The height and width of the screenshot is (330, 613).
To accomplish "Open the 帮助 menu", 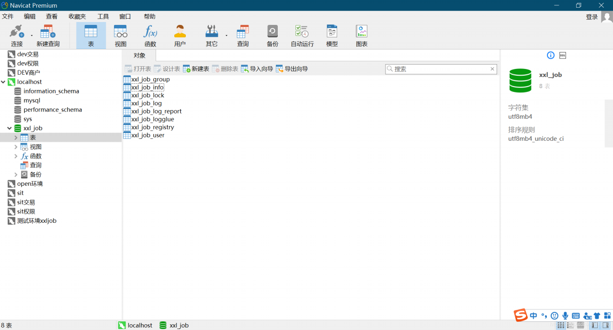I will (x=149, y=16).
